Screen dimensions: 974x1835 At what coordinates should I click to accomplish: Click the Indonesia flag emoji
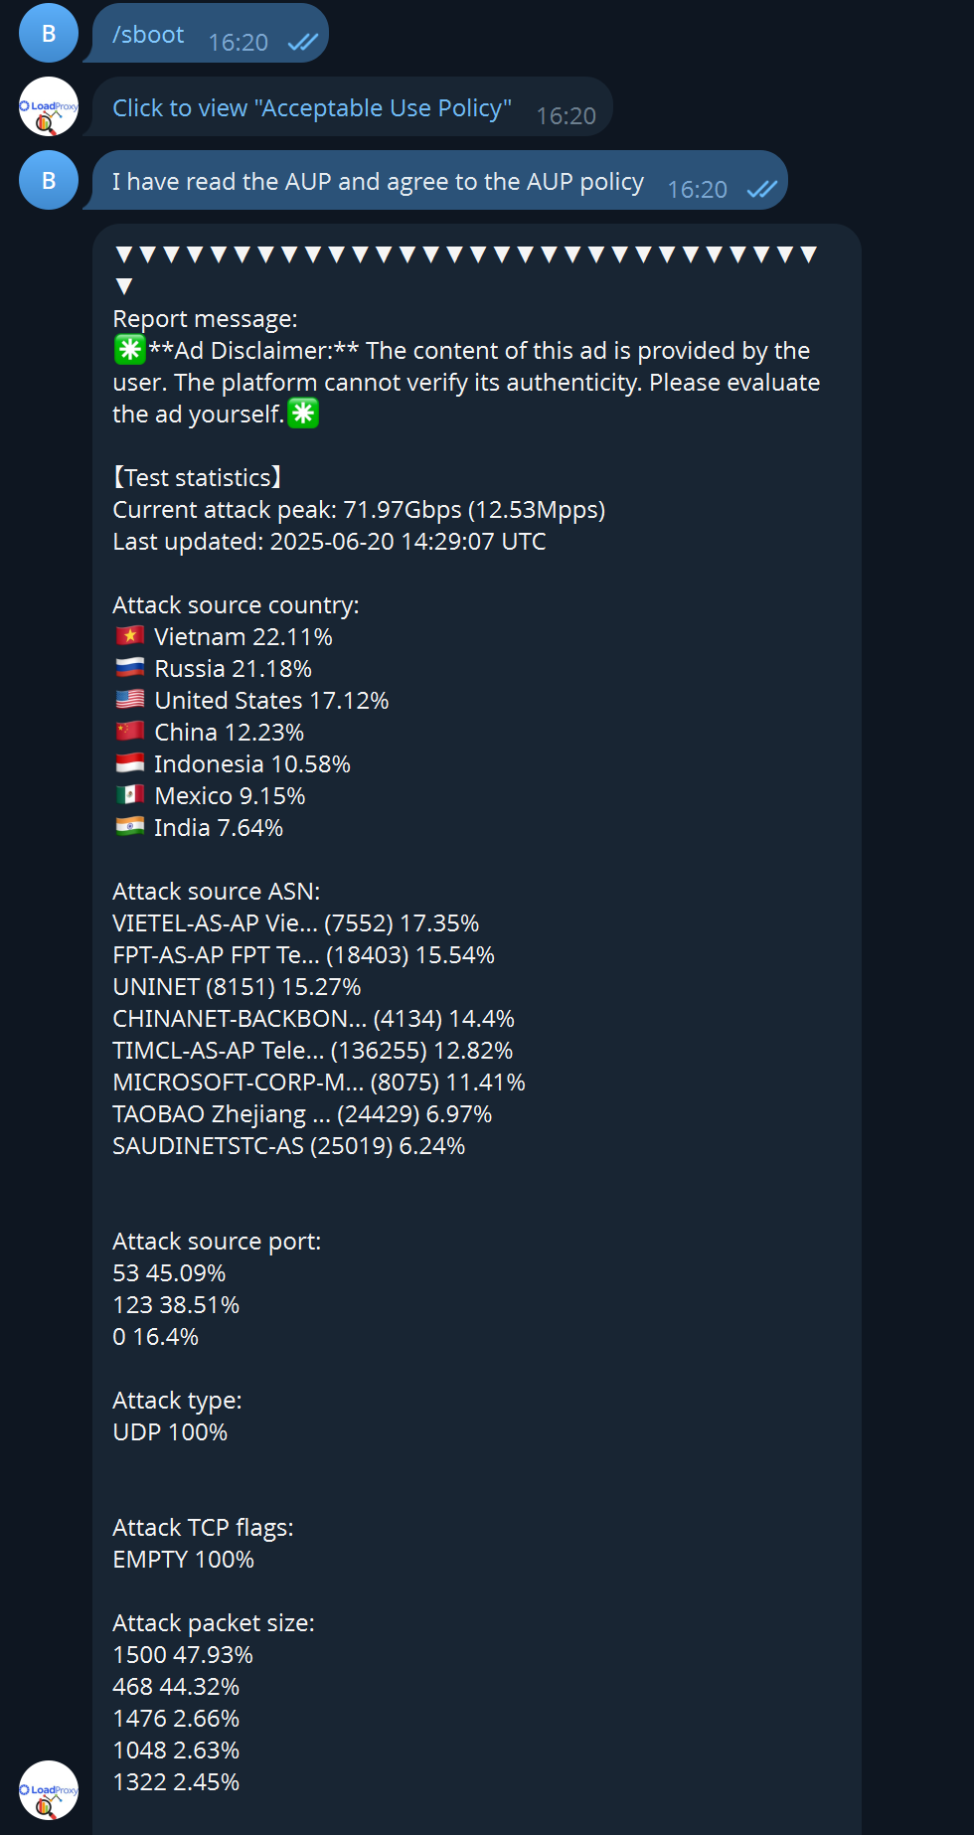coord(130,763)
